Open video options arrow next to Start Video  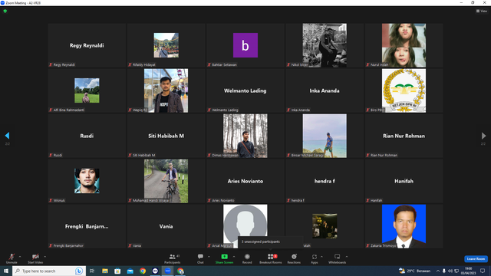coord(44,257)
